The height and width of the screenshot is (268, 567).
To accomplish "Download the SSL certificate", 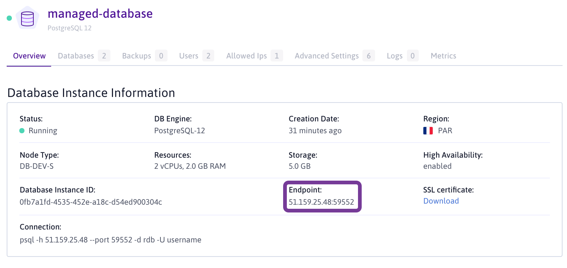I will point(441,201).
